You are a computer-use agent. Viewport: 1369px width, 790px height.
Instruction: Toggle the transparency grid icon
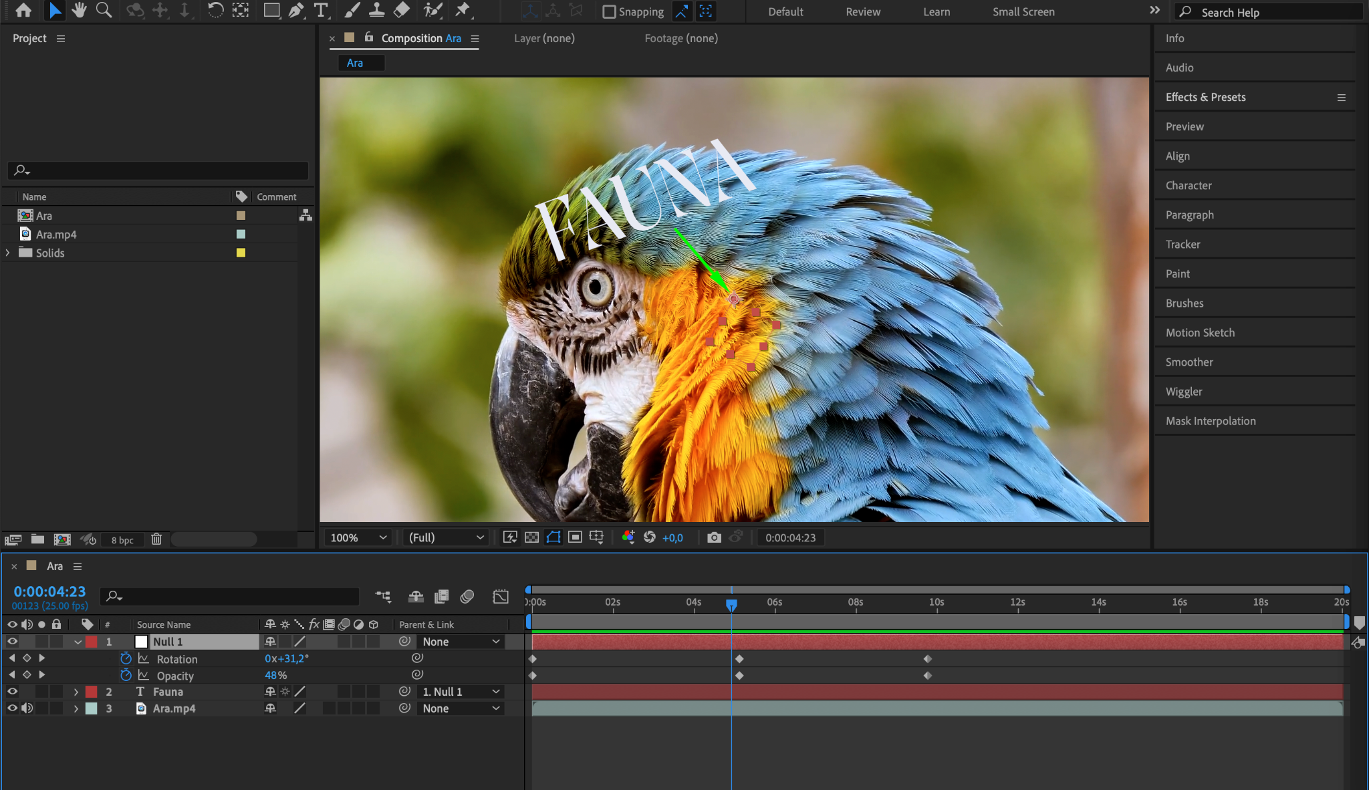point(532,537)
